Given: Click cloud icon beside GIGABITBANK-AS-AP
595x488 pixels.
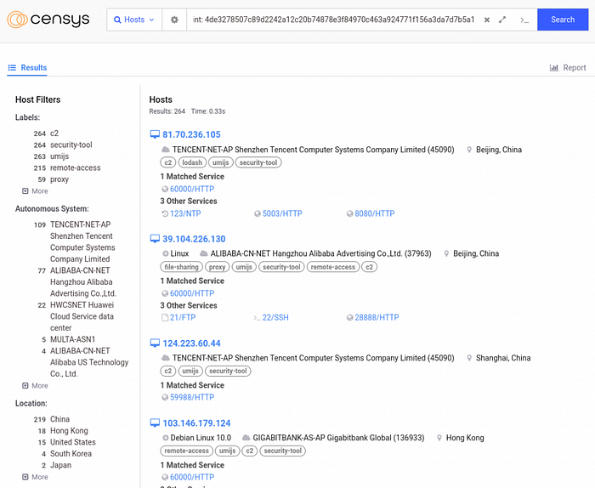Looking at the screenshot, I should click(x=246, y=438).
